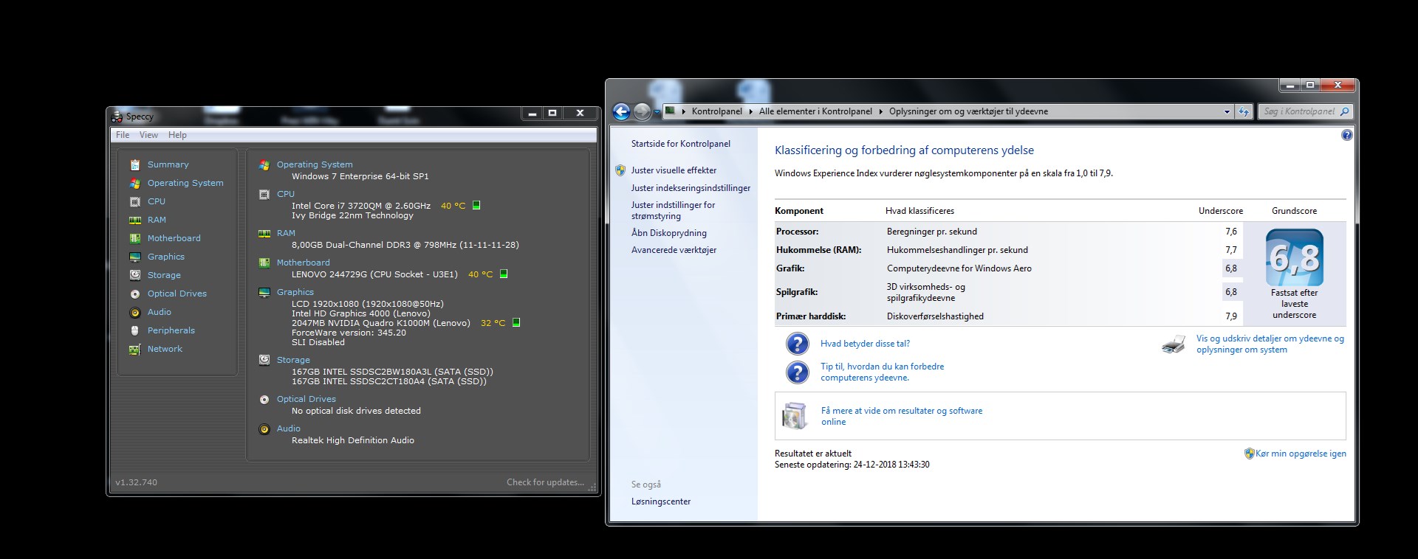Click the CPU icon beside the CPU summary heading
This screenshot has height=559, width=1418.
pos(264,195)
